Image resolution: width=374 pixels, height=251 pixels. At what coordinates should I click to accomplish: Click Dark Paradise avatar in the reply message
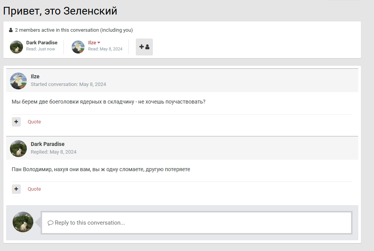[x=18, y=148]
